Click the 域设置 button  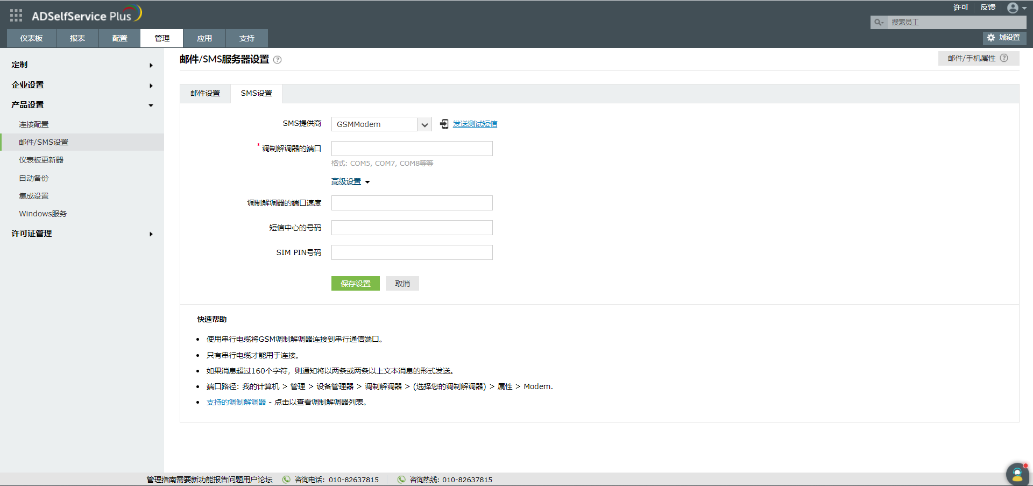pyautogui.click(x=1004, y=38)
